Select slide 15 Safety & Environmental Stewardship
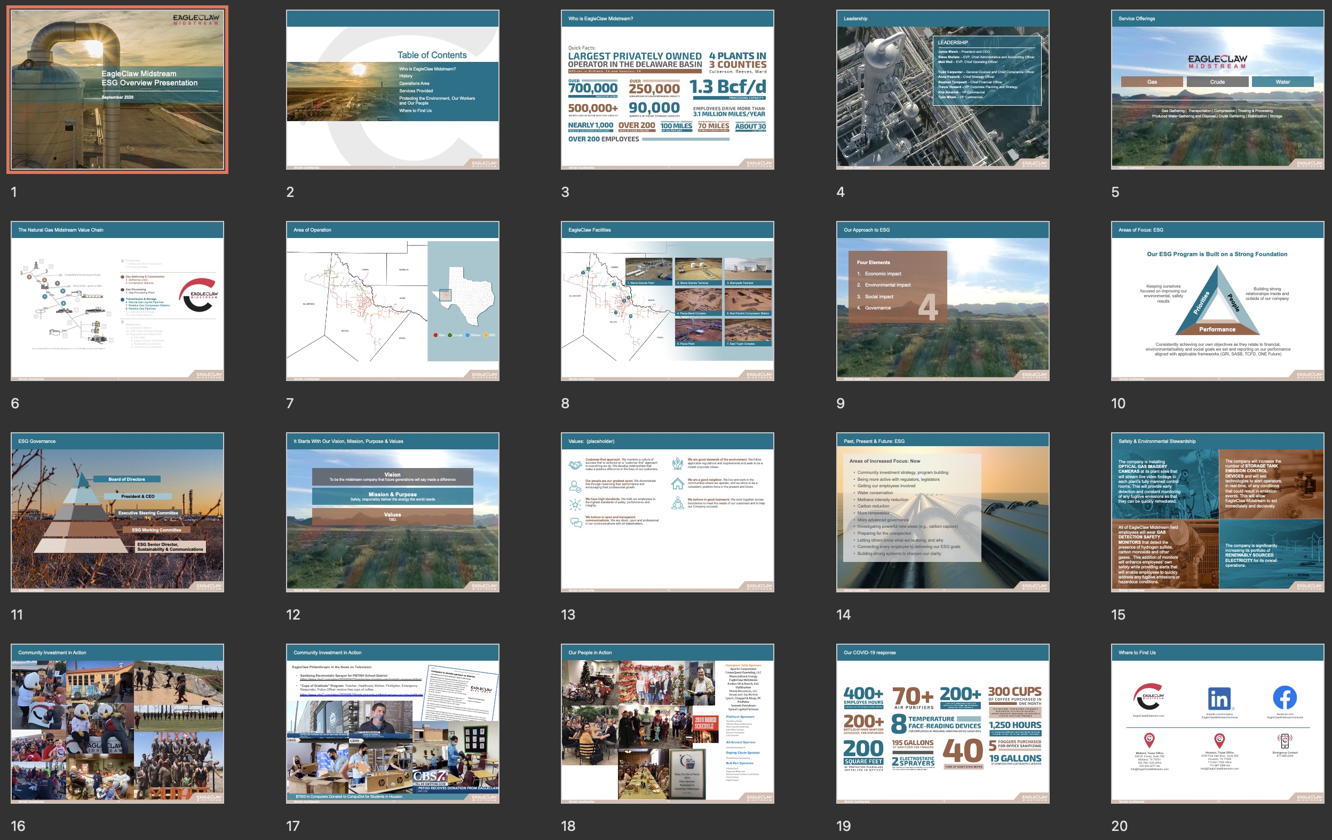The image size is (1332, 840). [1218, 512]
